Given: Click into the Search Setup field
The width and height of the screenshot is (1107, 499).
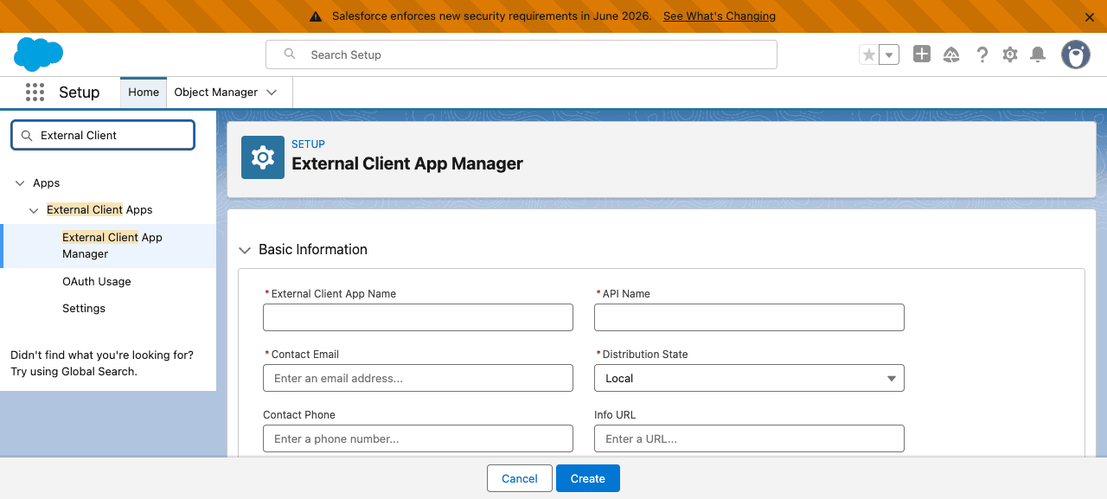Looking at the screenshot, I should pos(522,54).
